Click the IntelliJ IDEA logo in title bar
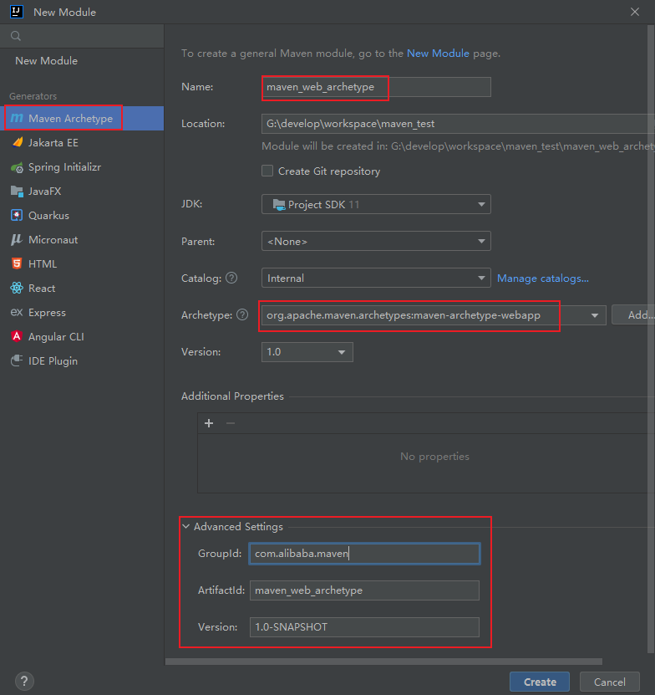Image resolution: width=655 pixels, height=695 pixels. 17,12
